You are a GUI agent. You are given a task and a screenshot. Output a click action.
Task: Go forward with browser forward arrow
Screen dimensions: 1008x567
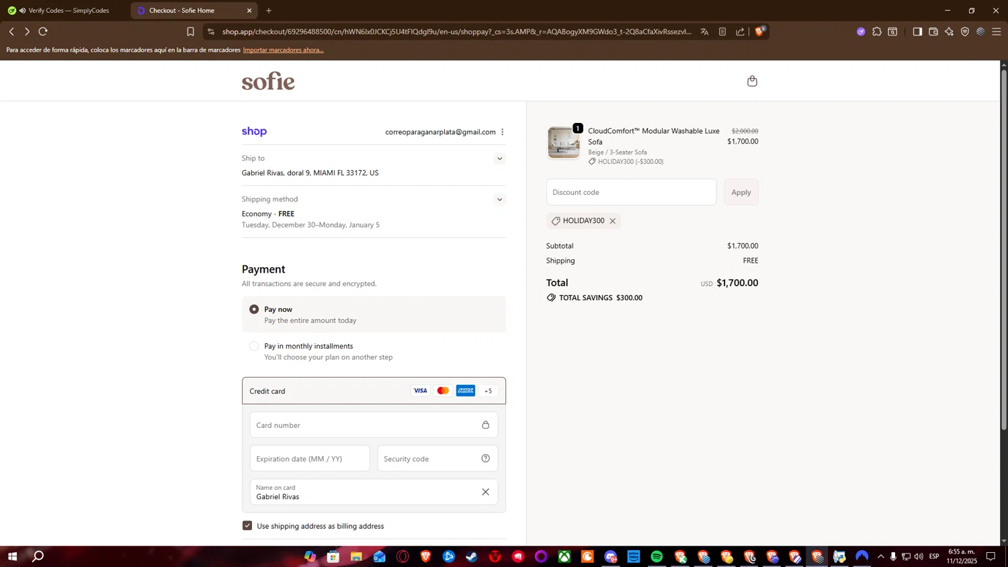coord(27,32)
